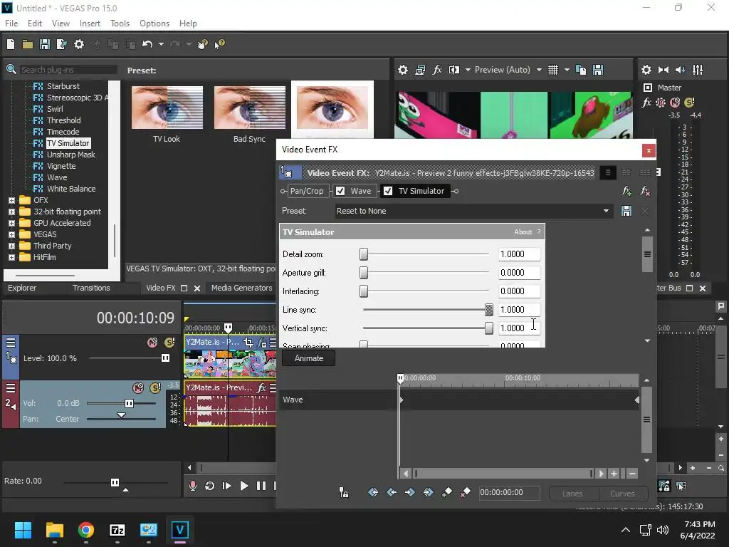Open Video Output FX in preview toolbar

[x=437, y=70]
